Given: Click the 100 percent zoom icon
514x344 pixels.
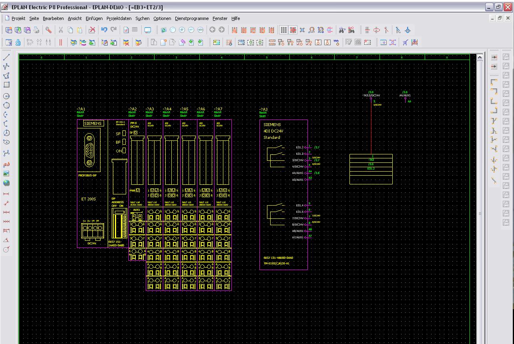Looking at the screenshot, I should (x=200, y=30).
